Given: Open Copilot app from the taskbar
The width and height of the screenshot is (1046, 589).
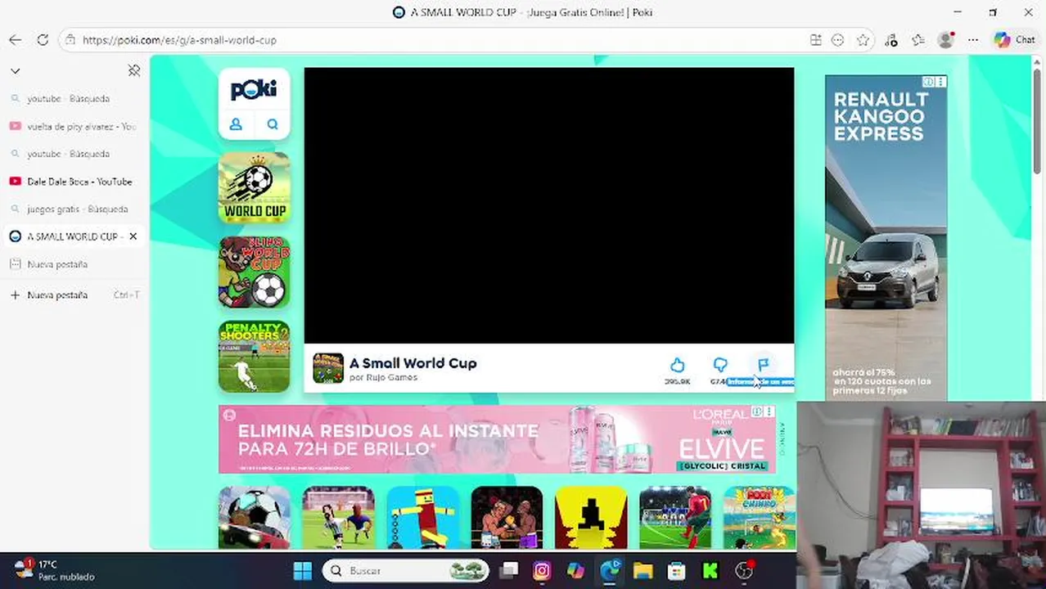Looking at the screenshot, I should pyautogui.click(x=575, y=570).
